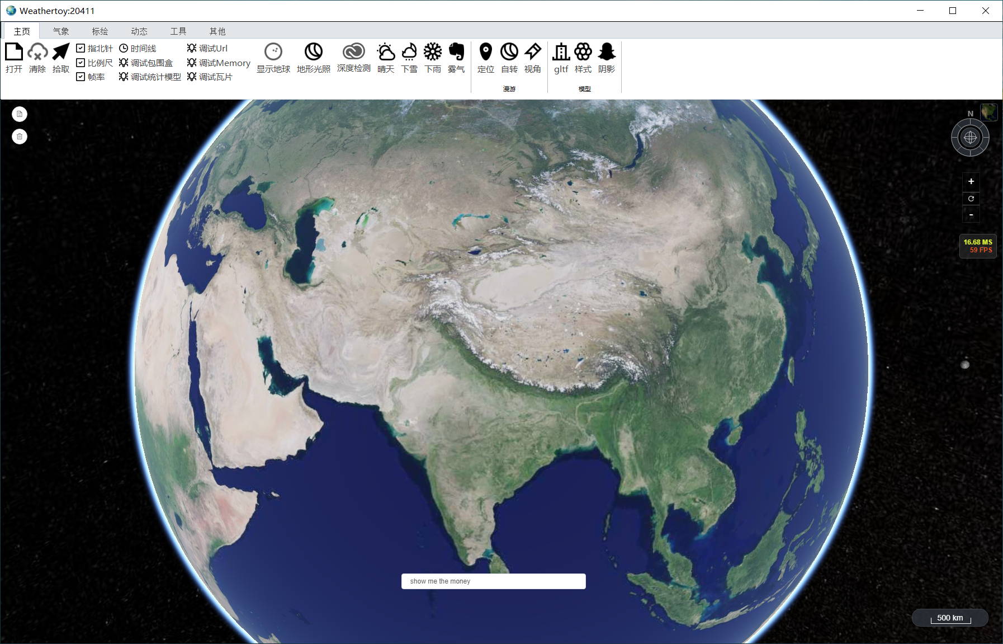Enable 调试瓦片 debug tiles option
The image size is (1003, 644).
pyautogui.click(x=210, y=77)
